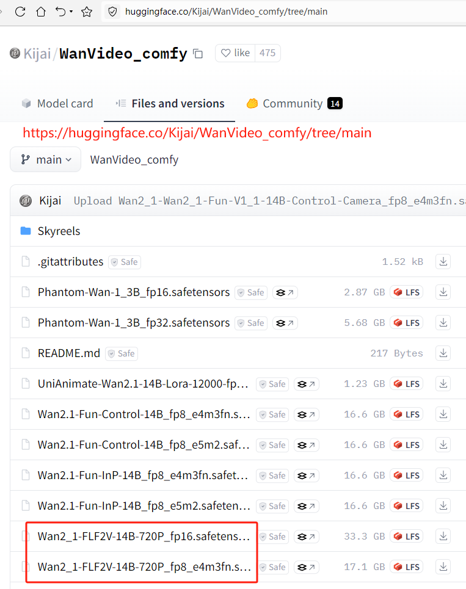Open Wan2_1-FLF2V-14B-720P_fp8_e4m3fn file
Viewport: 466px width, 589px height.
pos(144,567)
